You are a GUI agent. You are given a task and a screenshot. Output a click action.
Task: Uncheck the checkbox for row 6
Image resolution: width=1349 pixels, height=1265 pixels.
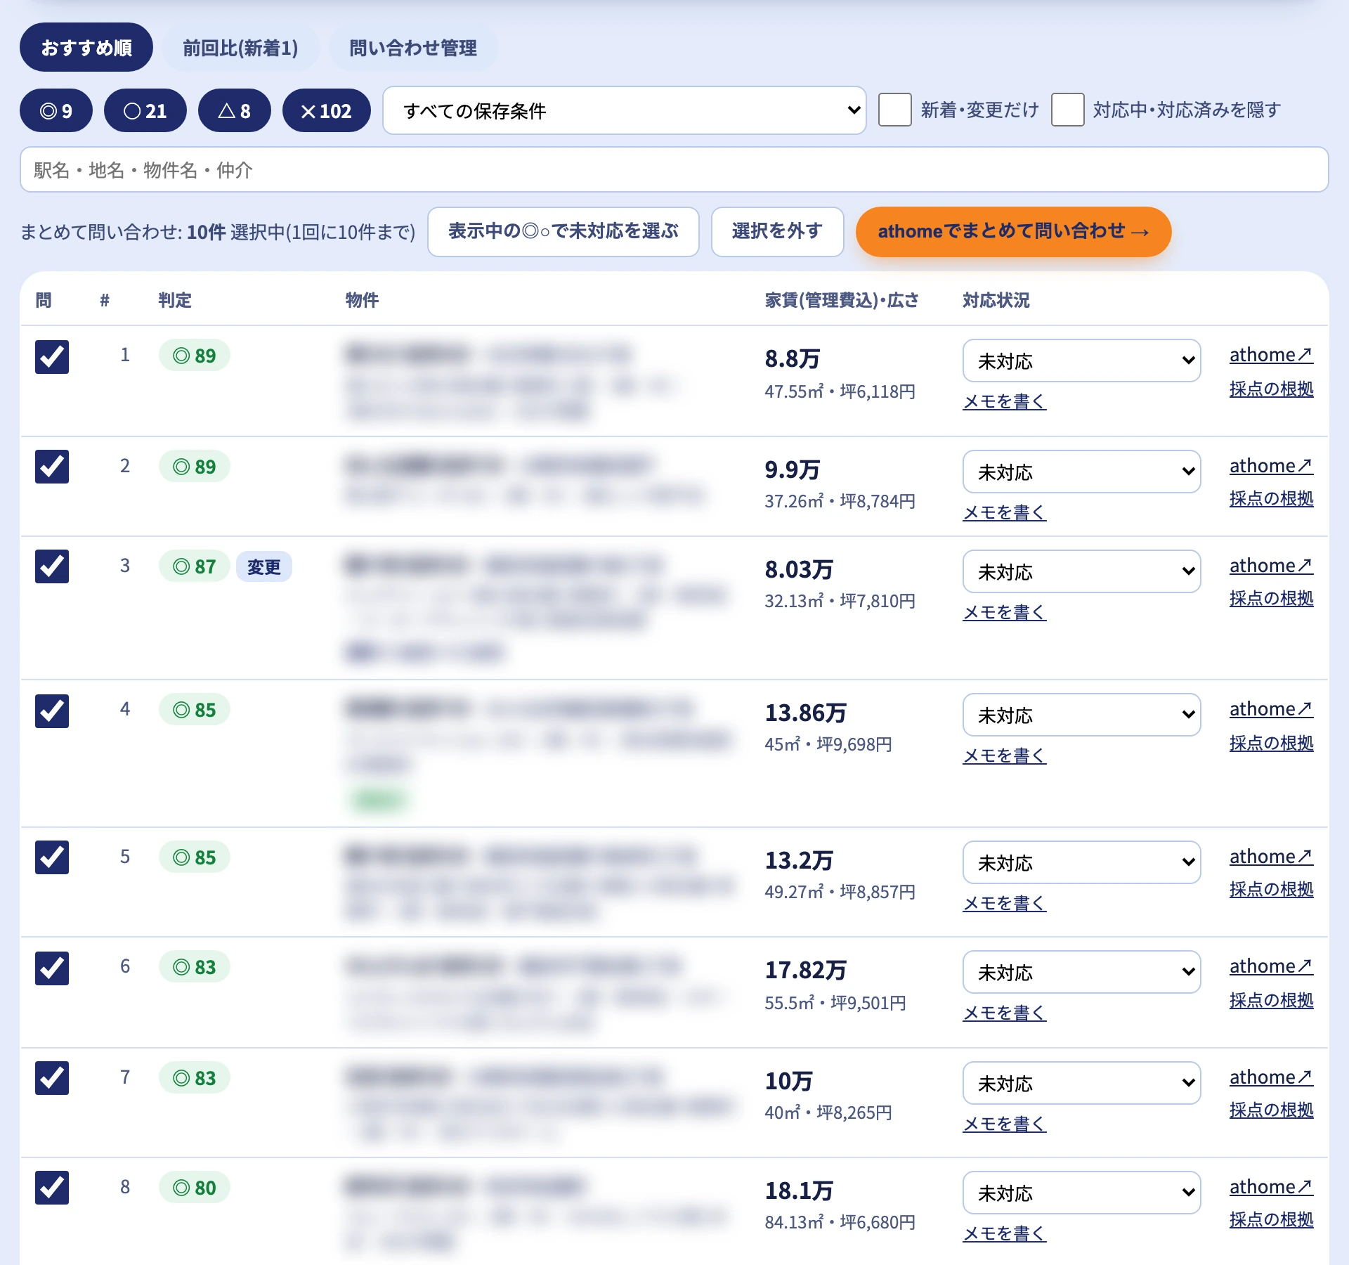click(52, 968)
